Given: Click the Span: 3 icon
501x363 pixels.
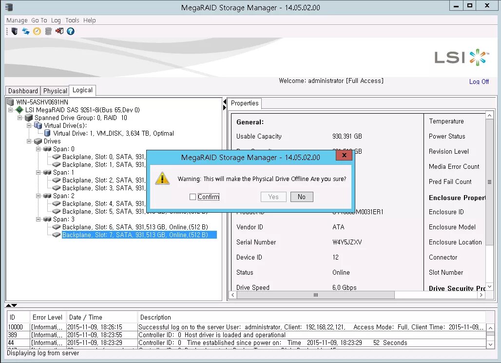Looking at the screenshot, I should [47, 219].
